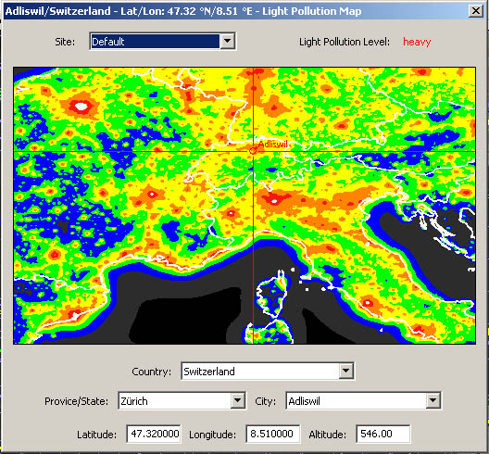
Task: Click the 'Provice/State:' label
Action: [x=76, y=401]
